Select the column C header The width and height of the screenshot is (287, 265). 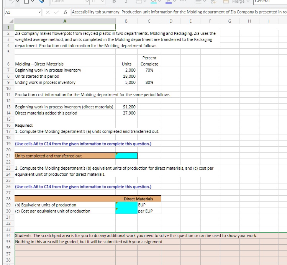pyautogui.click(x=150, y=21)
